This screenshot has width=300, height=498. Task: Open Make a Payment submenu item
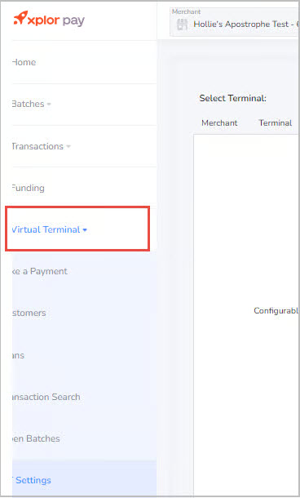point(40,271)
